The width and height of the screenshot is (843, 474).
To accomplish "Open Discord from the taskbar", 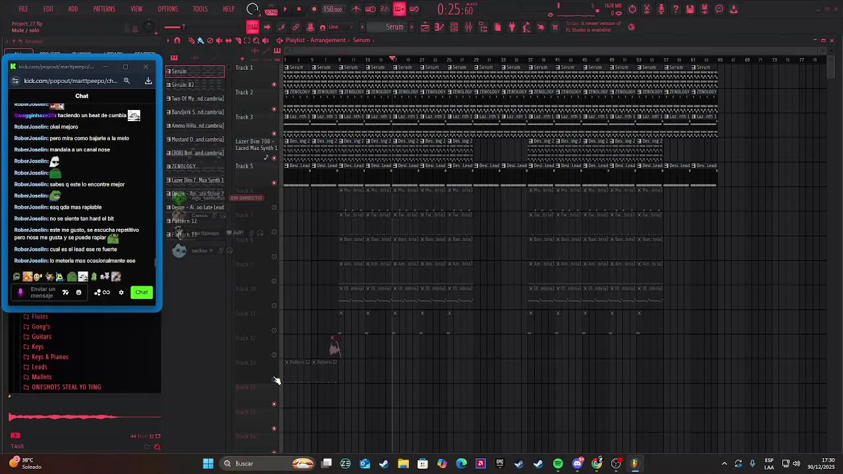I will coord(578,463).
